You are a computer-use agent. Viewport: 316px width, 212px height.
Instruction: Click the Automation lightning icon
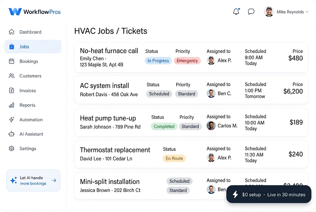11,119
